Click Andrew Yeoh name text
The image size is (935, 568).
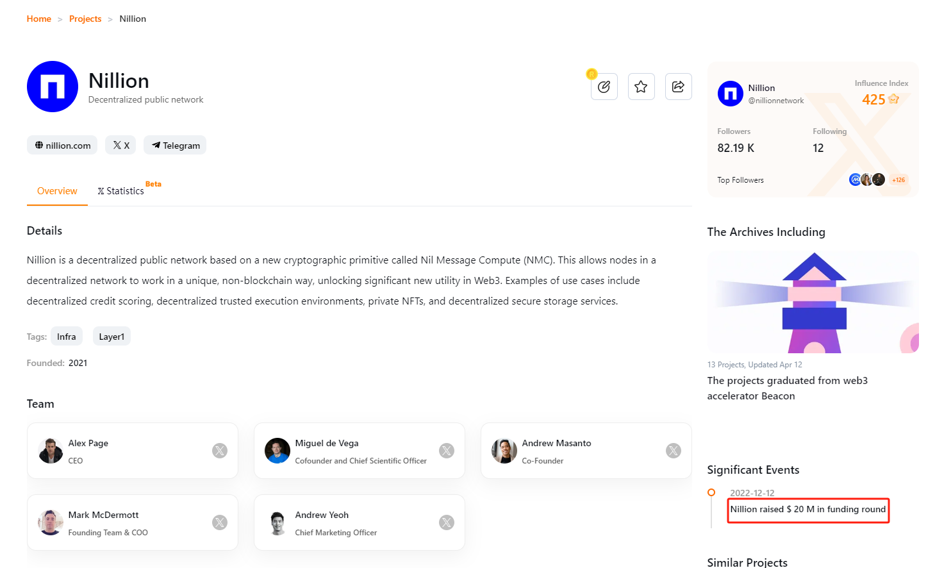tap(322, 515)
